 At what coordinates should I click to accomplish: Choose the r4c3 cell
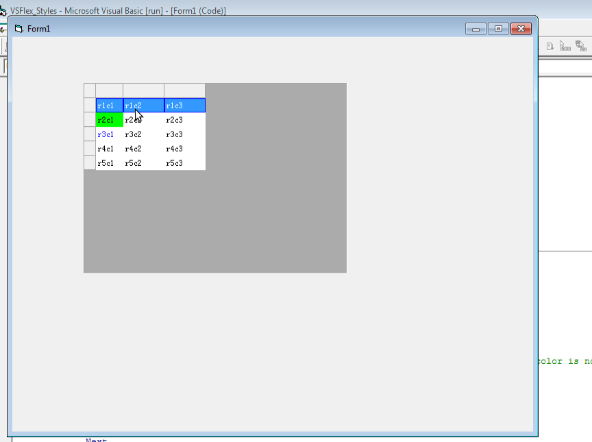[x=184, y=149]
